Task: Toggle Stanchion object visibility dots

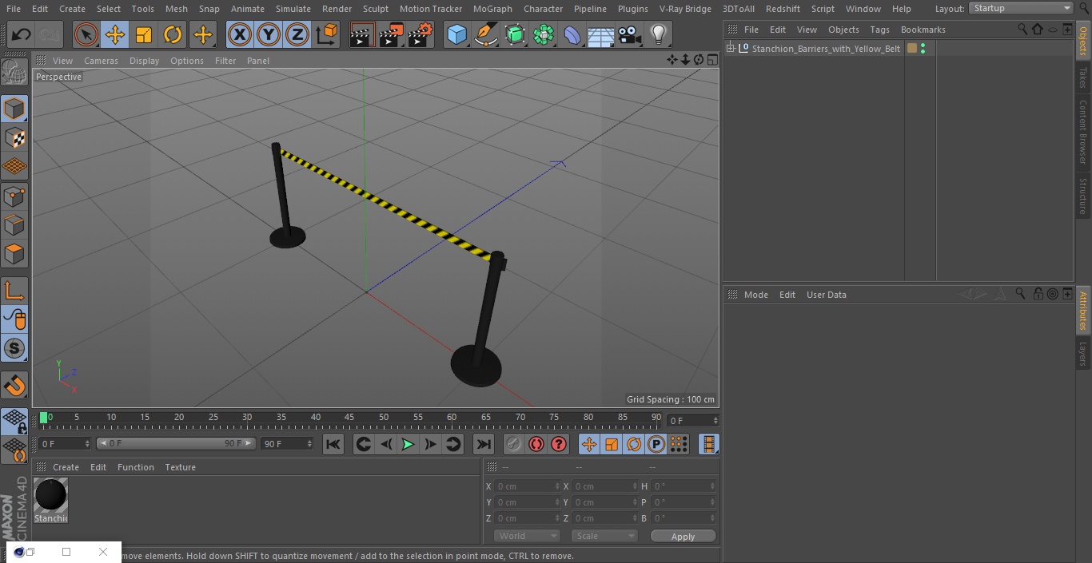Action: point(923,49)
